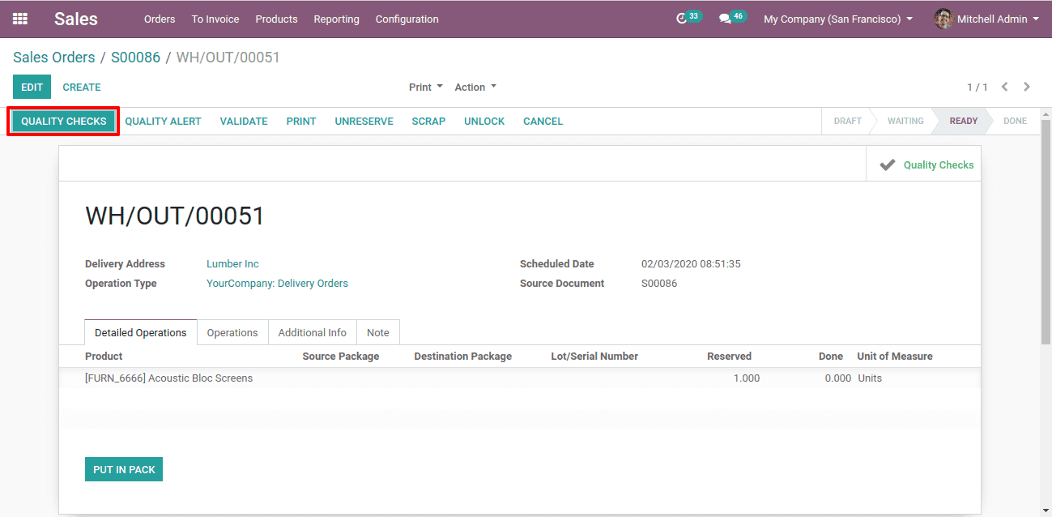
Task: Go back to S00086 breadcrumb
Action: pyautogui.click(x=135, y=58)
